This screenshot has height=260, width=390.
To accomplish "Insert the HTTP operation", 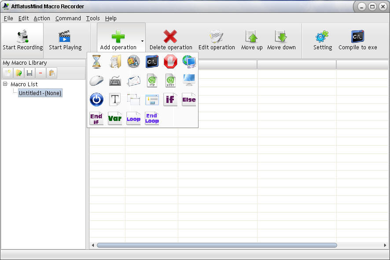I will (170, 81).
